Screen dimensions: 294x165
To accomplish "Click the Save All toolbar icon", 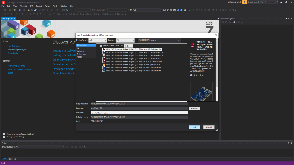I will (35, 10).
